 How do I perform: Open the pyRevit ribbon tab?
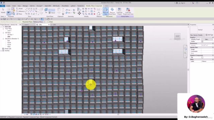(73, 6)
